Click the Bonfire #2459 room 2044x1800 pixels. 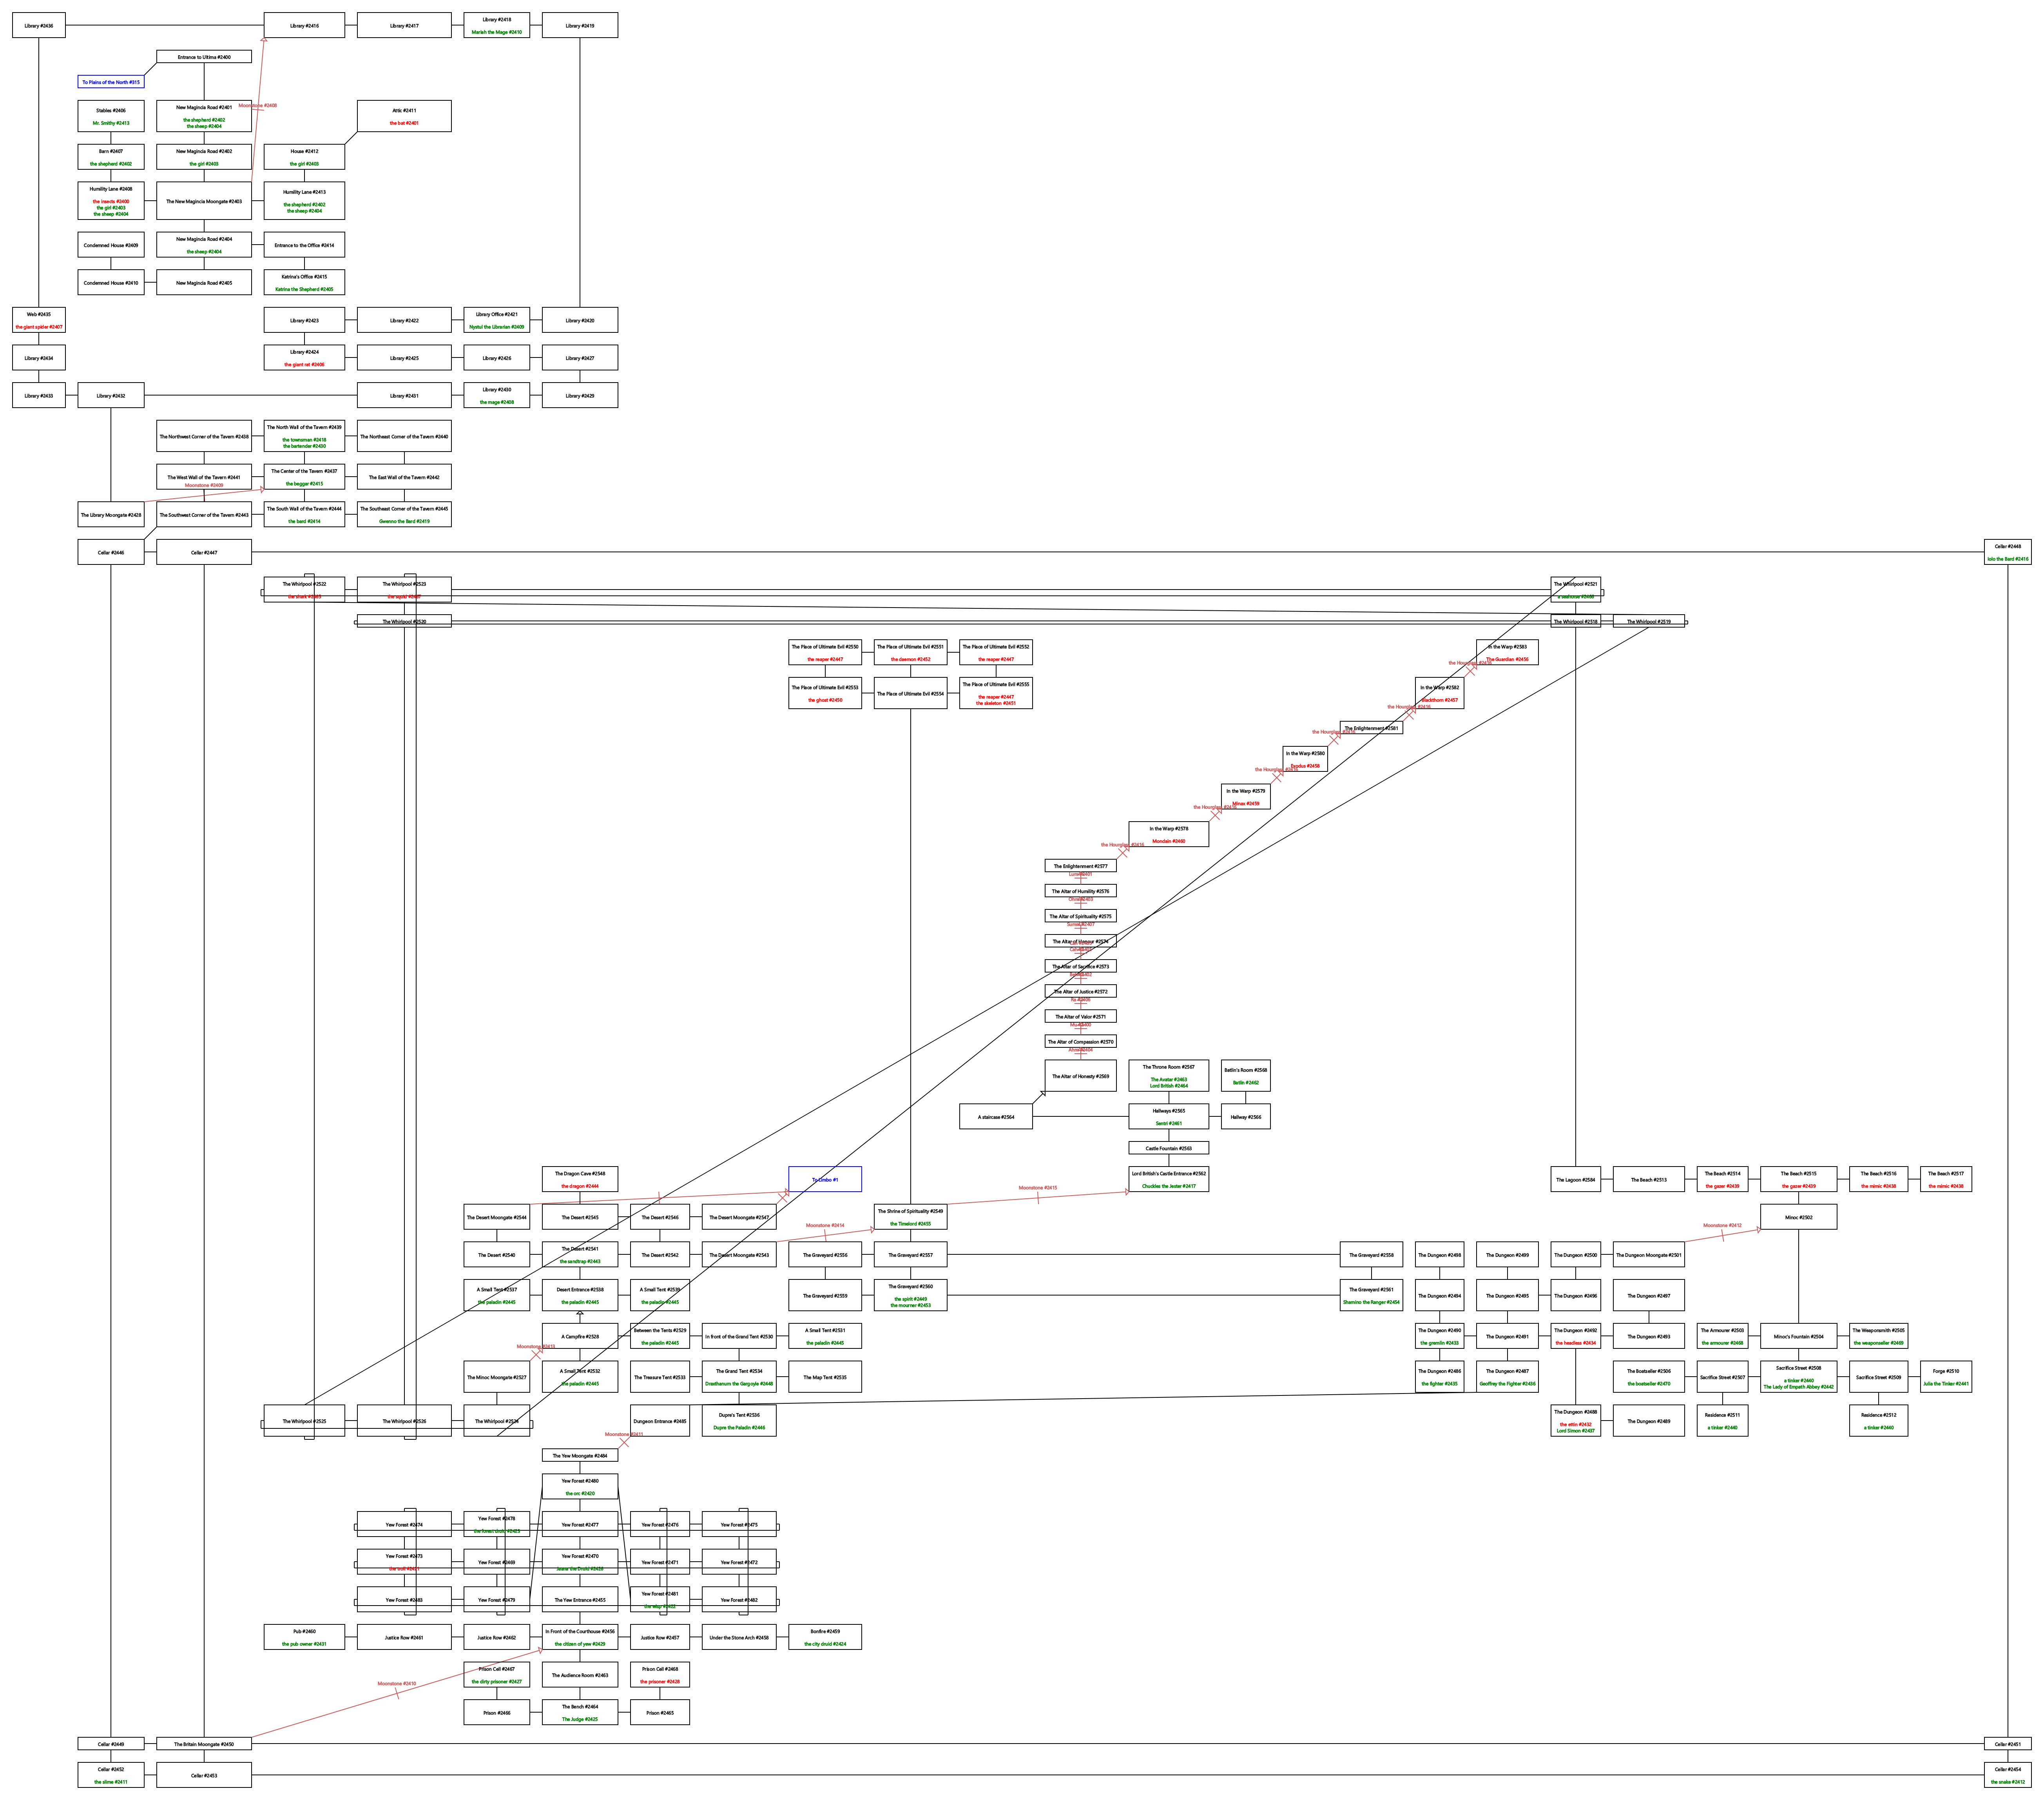point(825,1637)
